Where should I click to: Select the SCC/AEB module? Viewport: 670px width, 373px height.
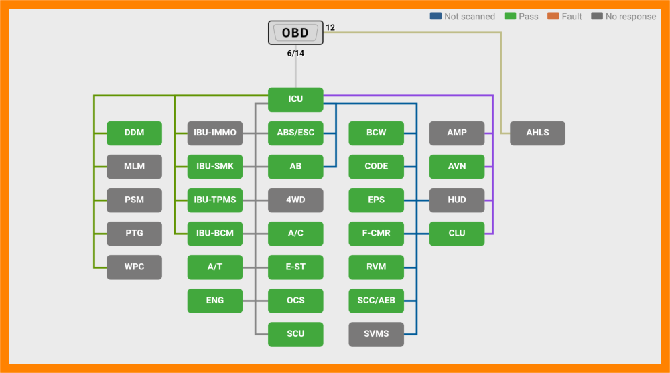point(376,301)
